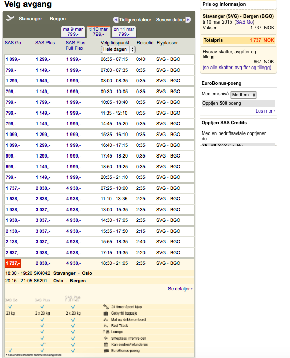Image resolution: width=290 pixels, height=358 pixels.
Task: Select SAS Plus 1 799 for 10:05 flight
Action: click(x=43, y=102)
